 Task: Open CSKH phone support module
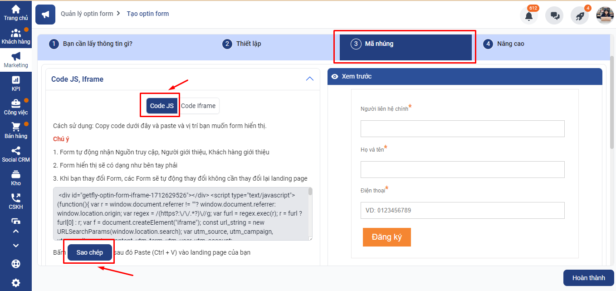[16, 202]
